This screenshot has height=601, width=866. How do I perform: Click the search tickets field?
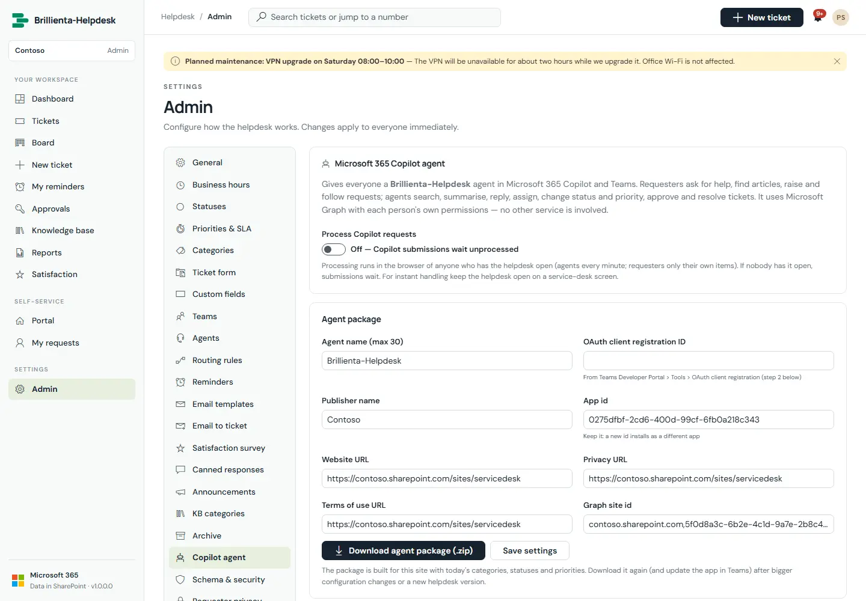(x=375, y=17)
